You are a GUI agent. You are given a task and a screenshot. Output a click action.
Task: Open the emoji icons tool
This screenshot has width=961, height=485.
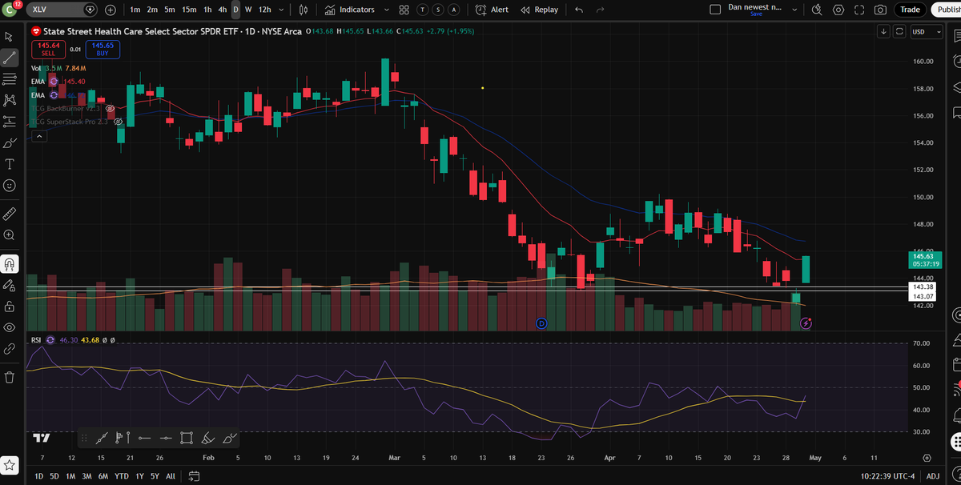[10, 186]
